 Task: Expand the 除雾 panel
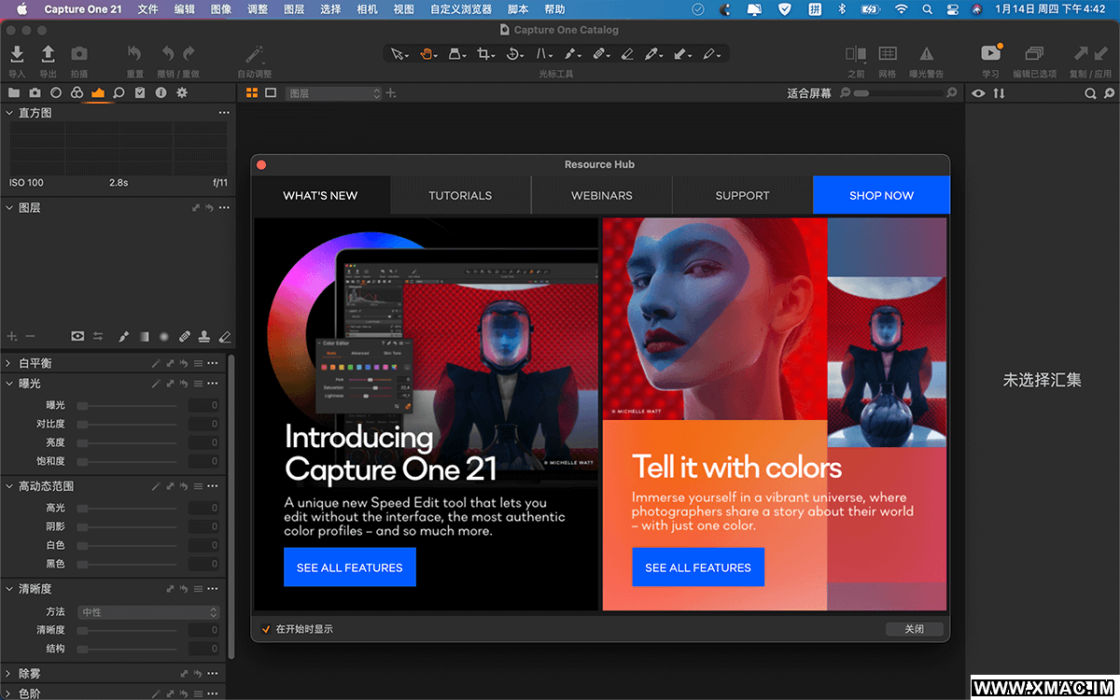point(8,673)
